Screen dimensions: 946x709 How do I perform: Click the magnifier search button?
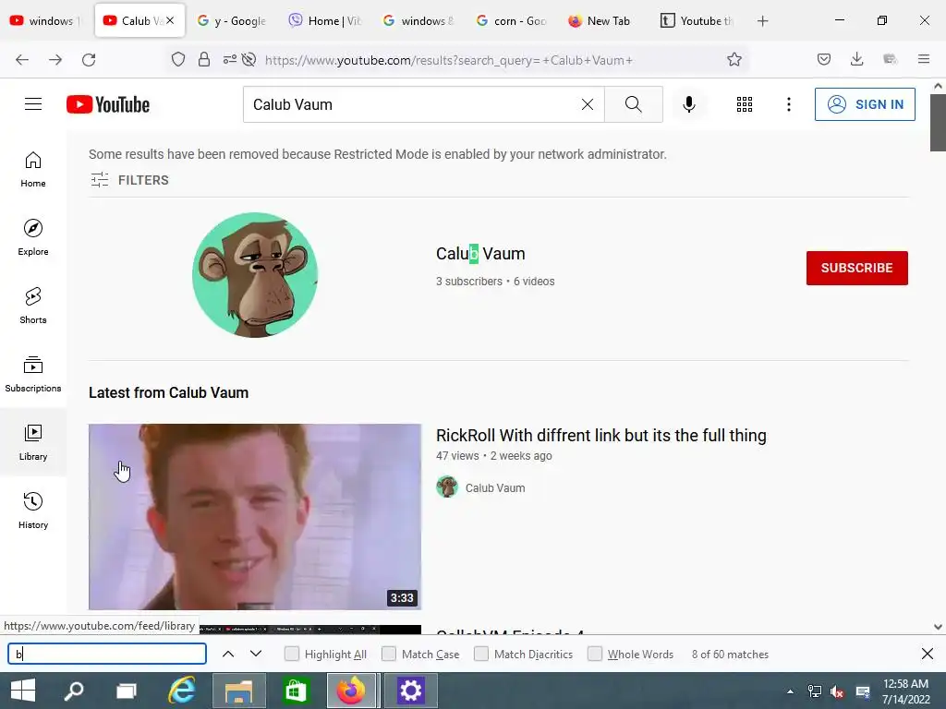point(634,104)
